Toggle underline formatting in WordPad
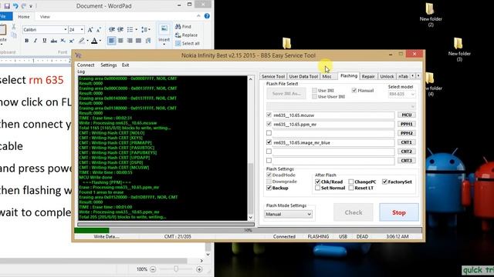 point(45,41)
